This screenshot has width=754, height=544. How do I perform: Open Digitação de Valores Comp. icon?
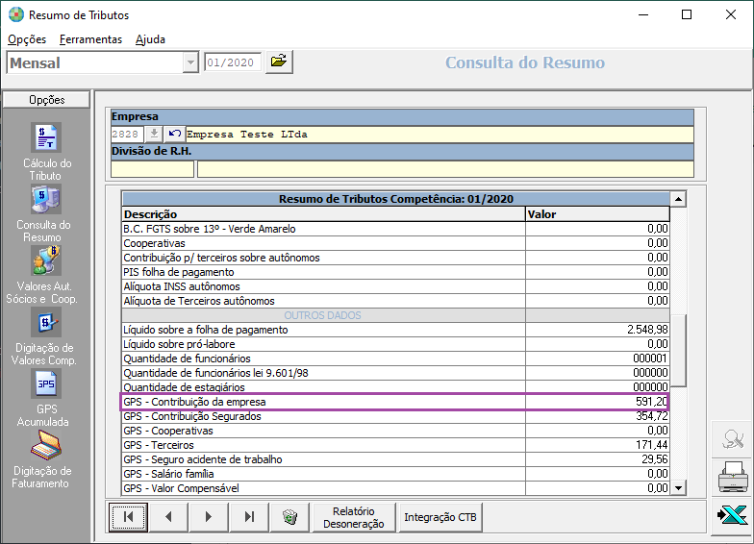pos(46,322)
